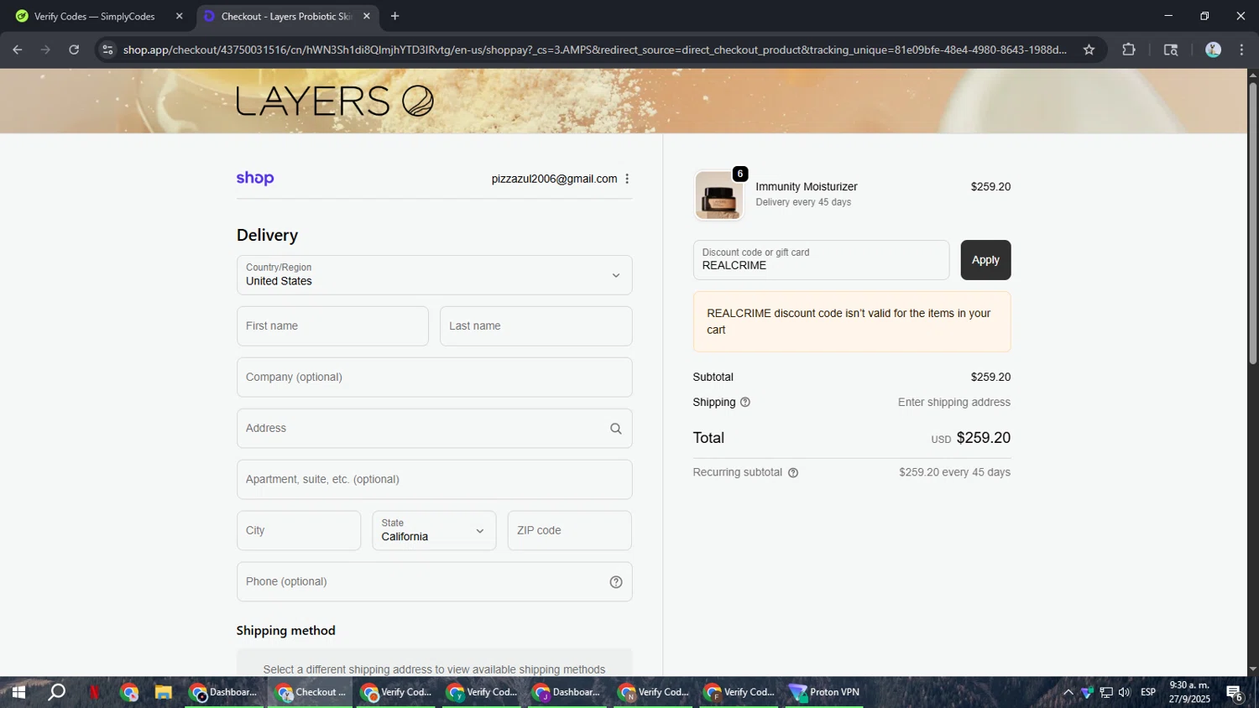This screenshot has height=708, width=1259.
Task: Click the page vertical scrollbar
Action: [1252, 223]
